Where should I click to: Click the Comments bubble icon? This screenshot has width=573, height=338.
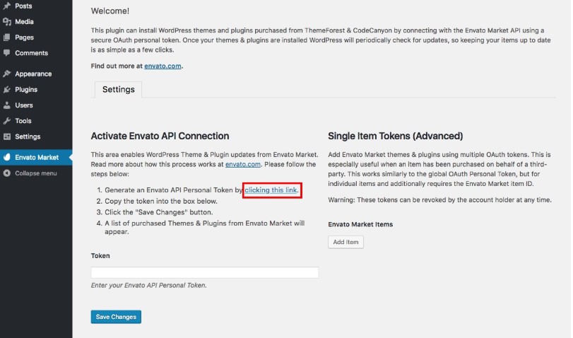[7, 53]
